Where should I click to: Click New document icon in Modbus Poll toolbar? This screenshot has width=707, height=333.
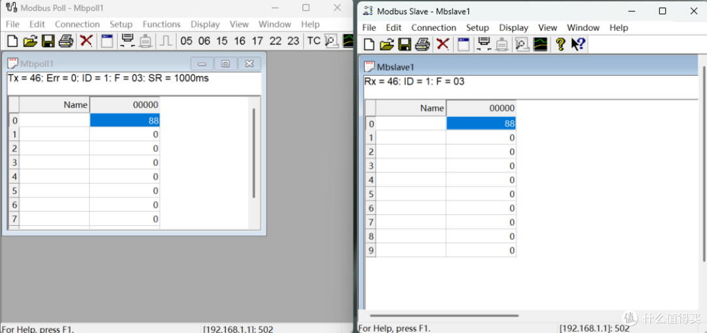pos(13,41)
